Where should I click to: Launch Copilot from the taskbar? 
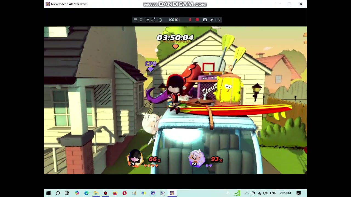coord(77,193)
